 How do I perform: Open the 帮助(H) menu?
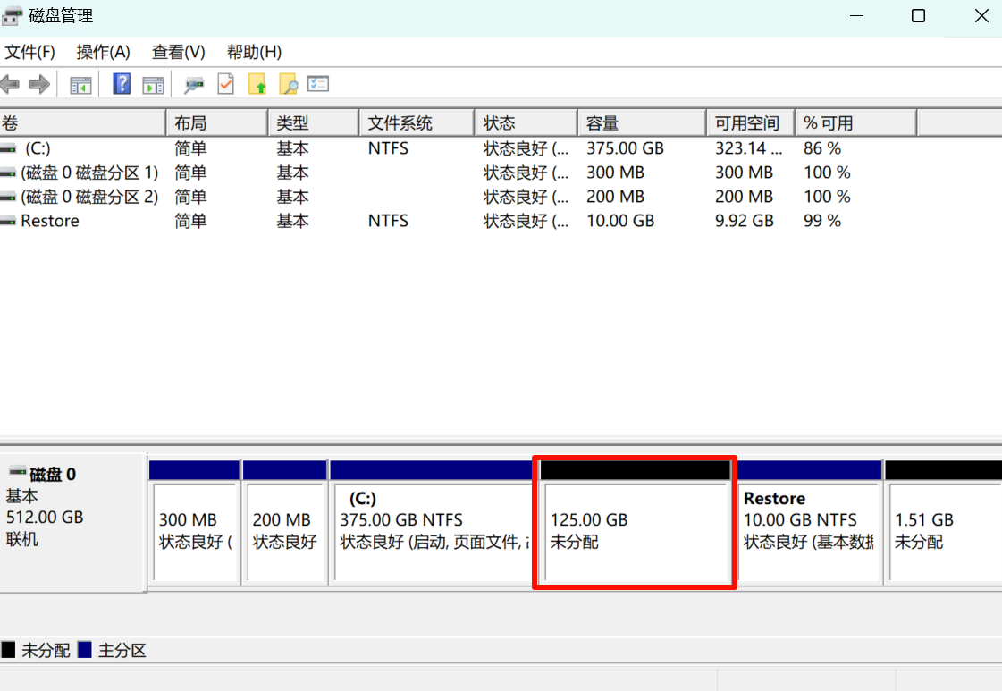[254, 52]
